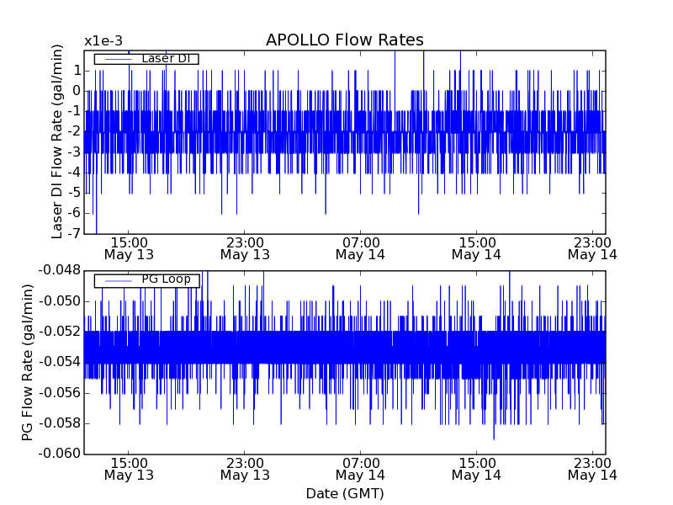Click the blue line sample in Laser DI legend
This screenshot has width=673, height=505.
click(118, 59)
